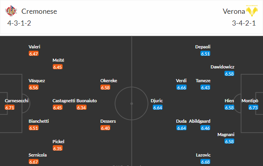Click player Okereke on the pitch
This screenshot has height=166, width=263.
coord(109,81)
